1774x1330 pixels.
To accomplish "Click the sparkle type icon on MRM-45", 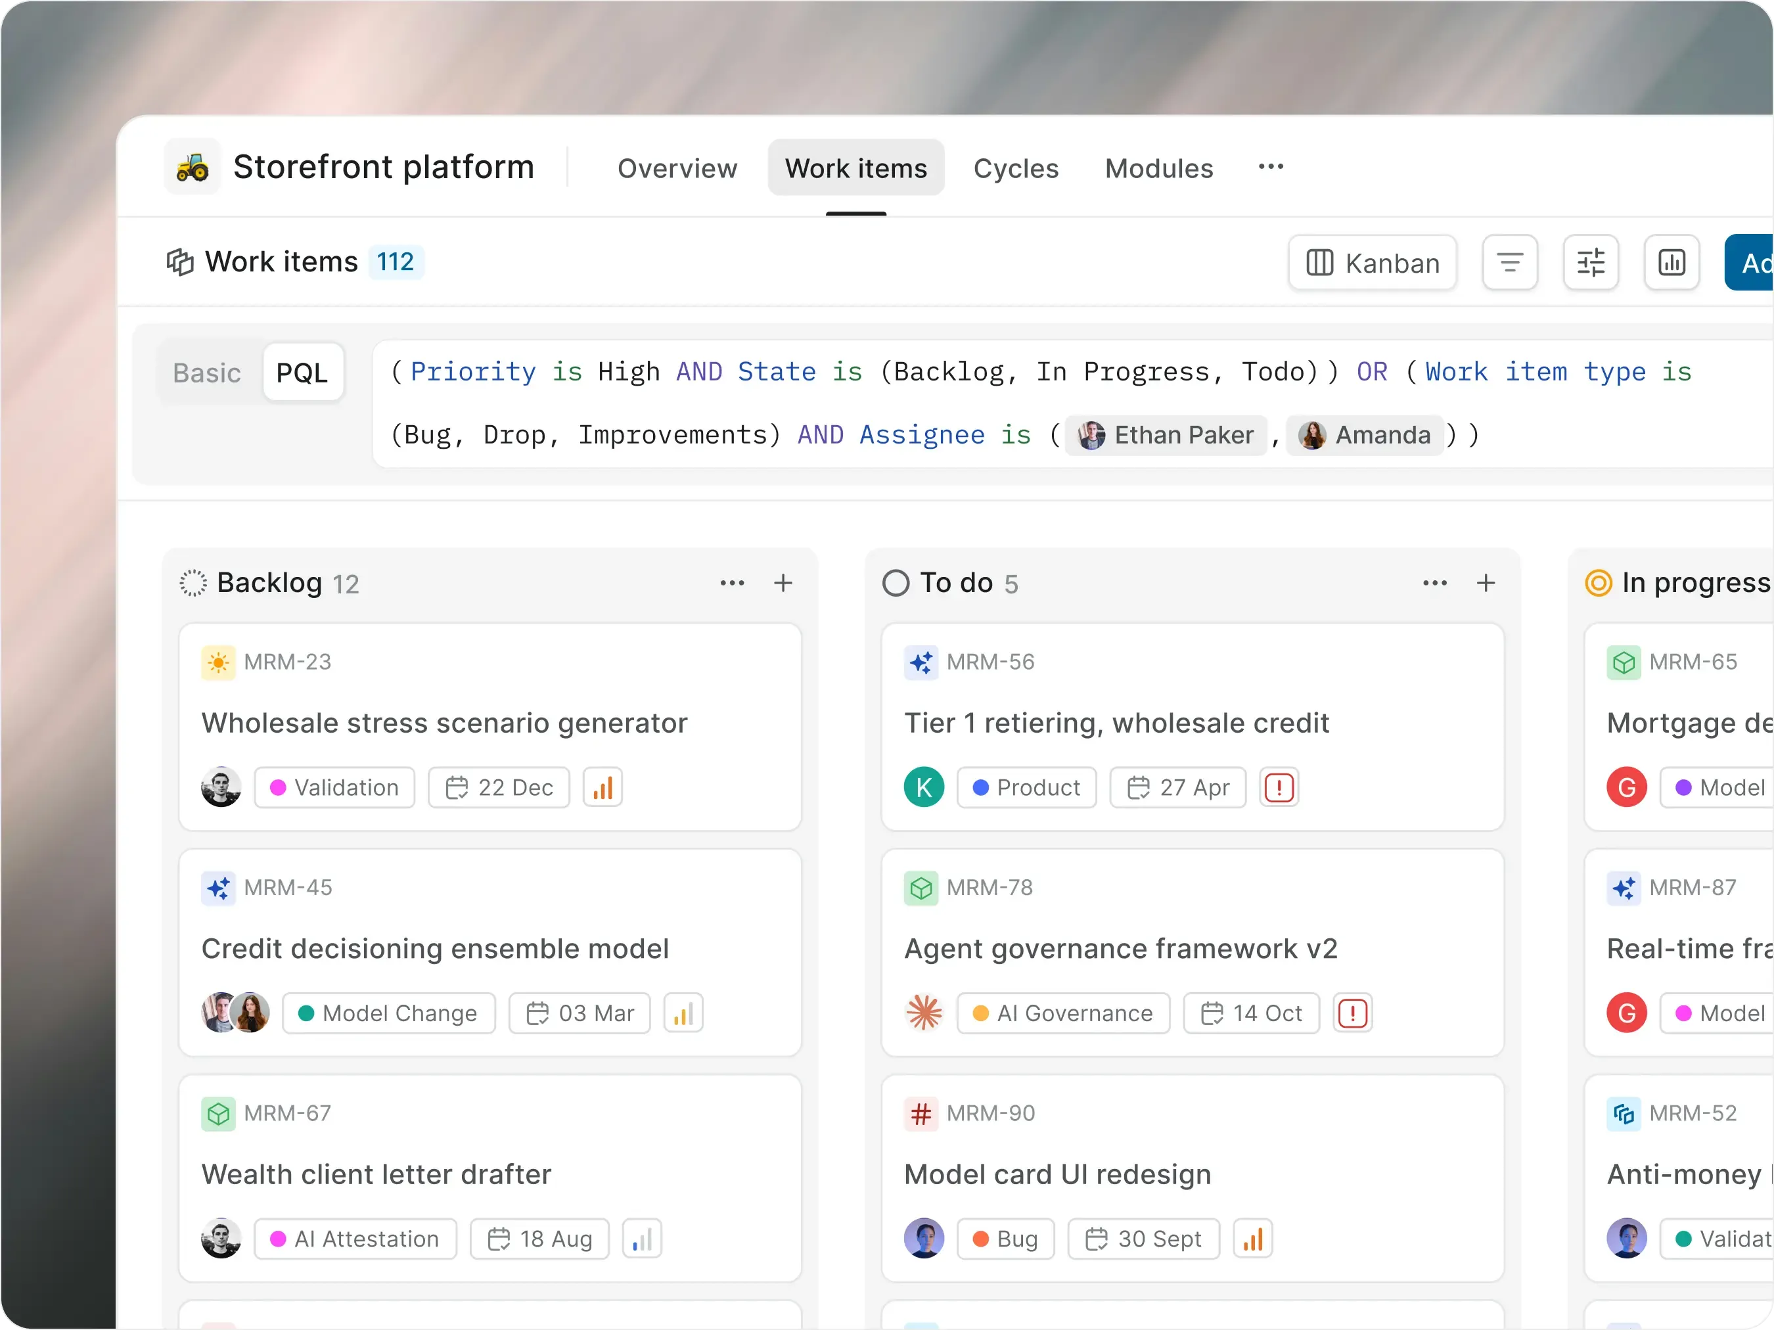I will [x=218, y=888].
